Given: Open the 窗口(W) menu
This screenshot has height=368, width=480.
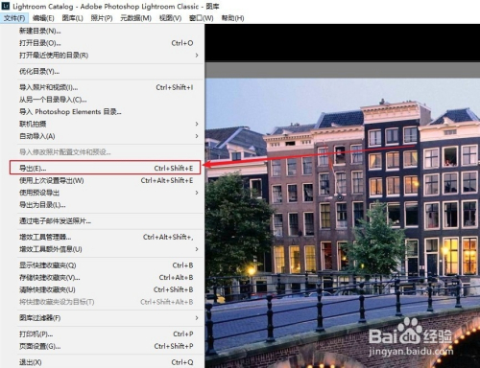Looking at the screenshot, I should (201, 18).
